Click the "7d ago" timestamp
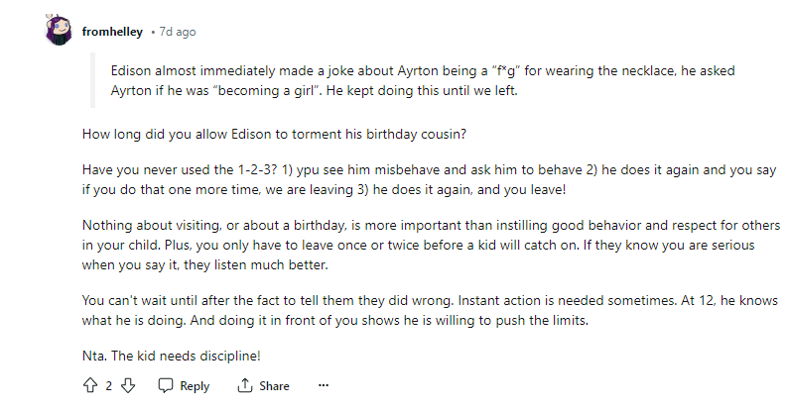The width and height of the screenshot is (789, 410). pos(177,32)
